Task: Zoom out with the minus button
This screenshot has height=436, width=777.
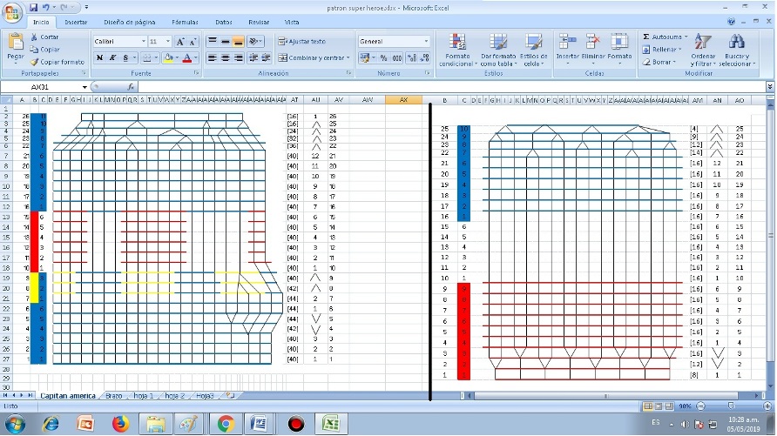Action: coord(700,406)
